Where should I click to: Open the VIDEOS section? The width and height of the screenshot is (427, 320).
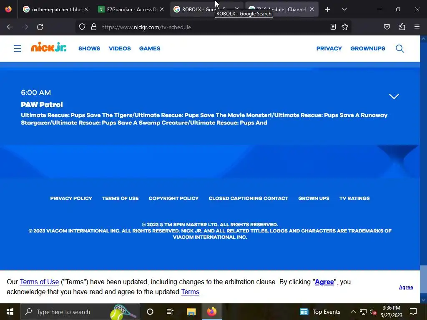point(120,48)
